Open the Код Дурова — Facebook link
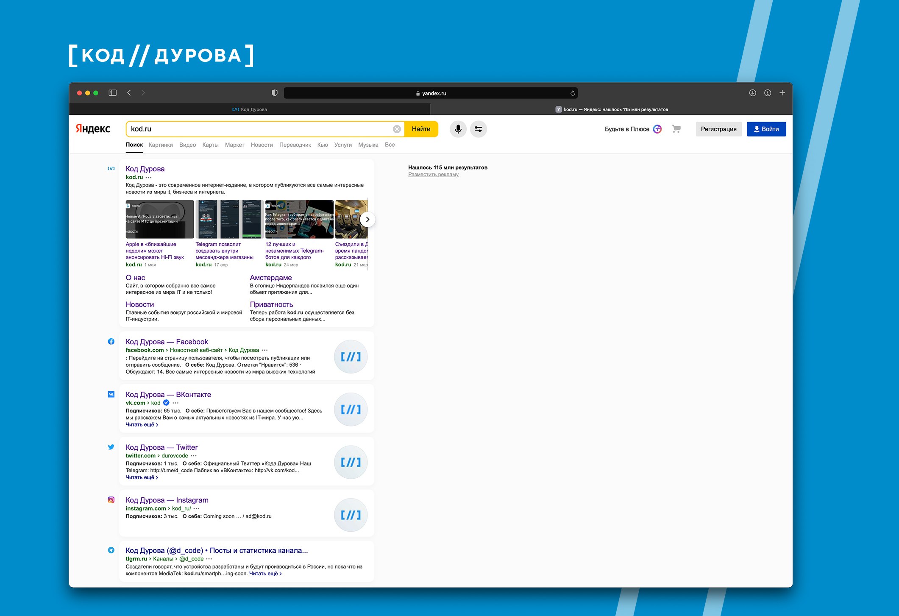 pyautogui.click(x=167, y=342)
